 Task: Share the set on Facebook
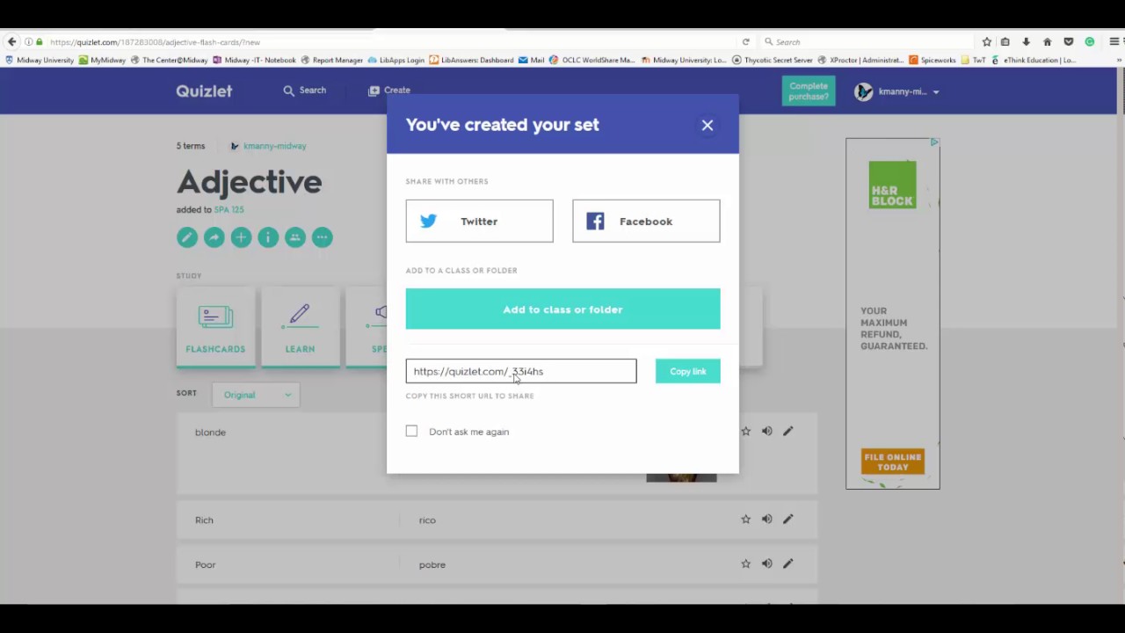click(645, 222)
